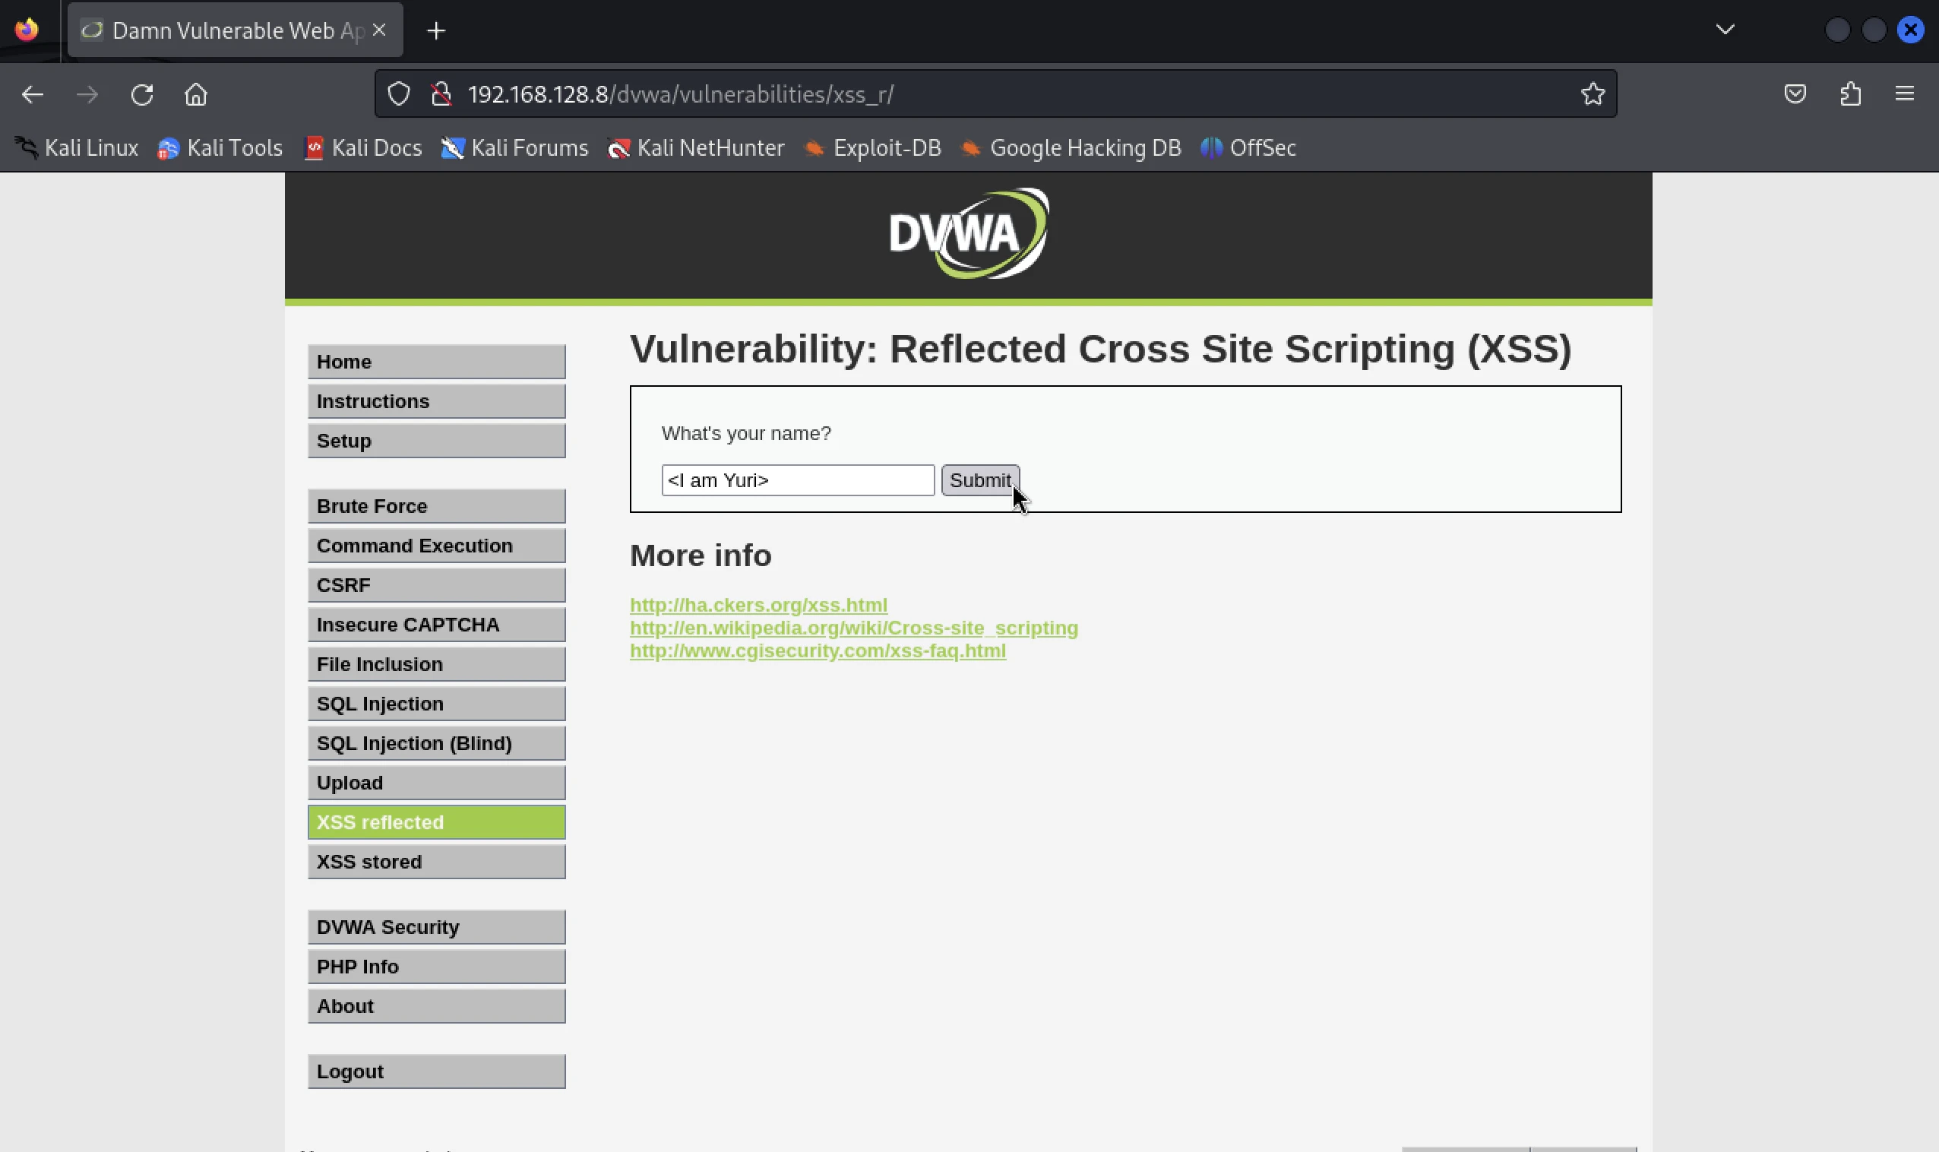The width and height of the screenshot is (1939, 1152).
Task: Open the Kali Docs bookmark
Action: [x=363, y=147]
